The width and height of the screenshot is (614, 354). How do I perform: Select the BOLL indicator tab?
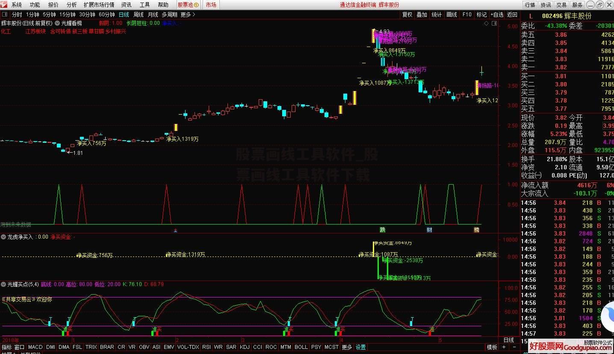(301, 347)
